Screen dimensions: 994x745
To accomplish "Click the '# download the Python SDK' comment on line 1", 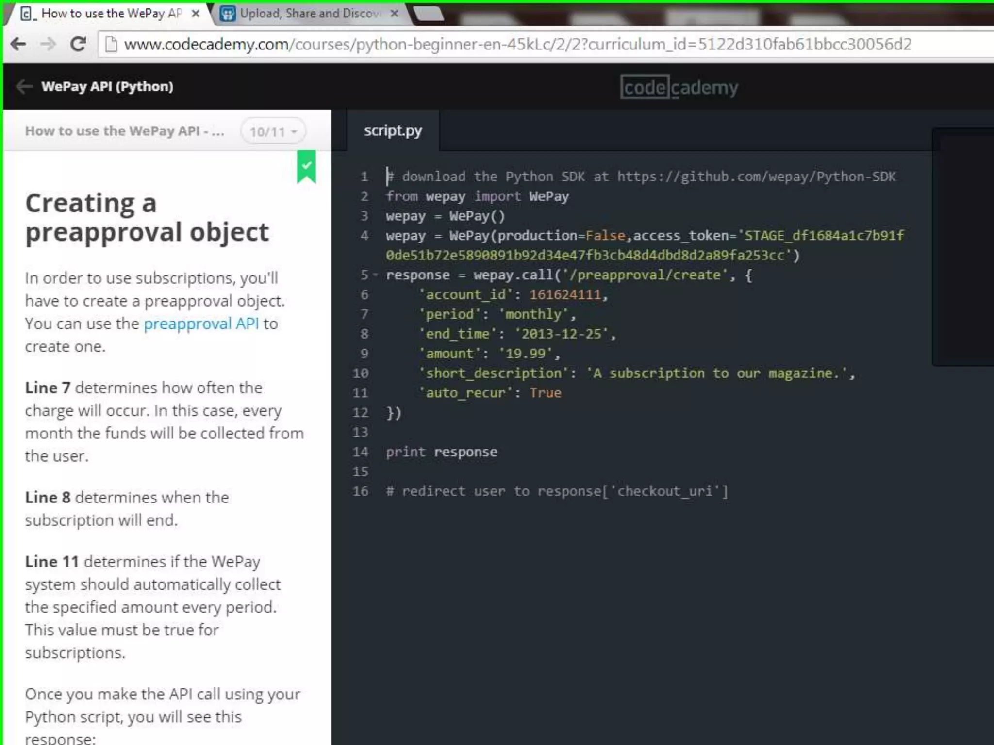I will pyautogui.click(x=641, y=177).
